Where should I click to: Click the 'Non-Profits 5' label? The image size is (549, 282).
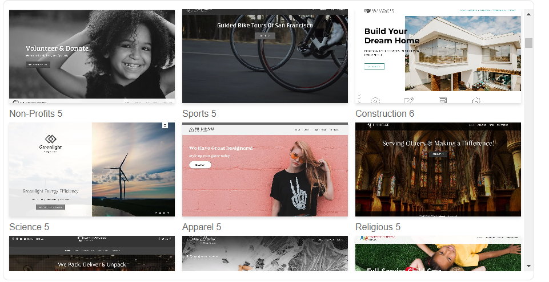(36, 113)
